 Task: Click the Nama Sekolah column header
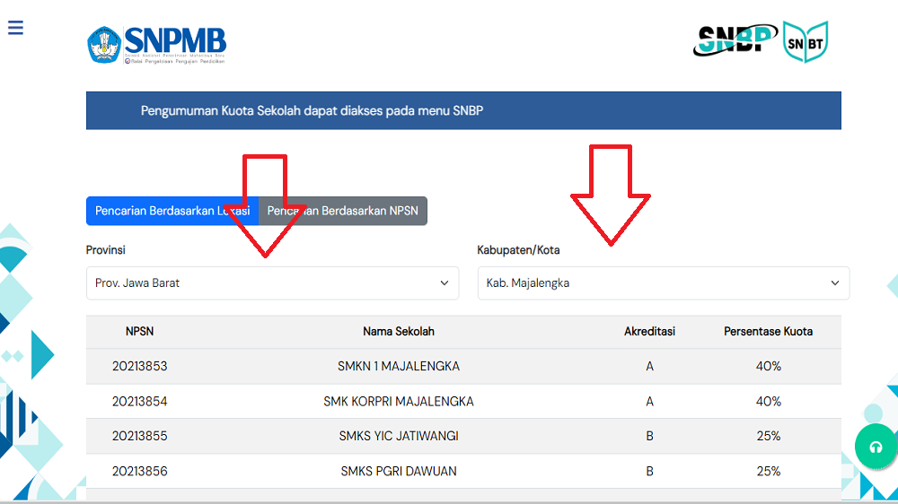tap(398, 332)
